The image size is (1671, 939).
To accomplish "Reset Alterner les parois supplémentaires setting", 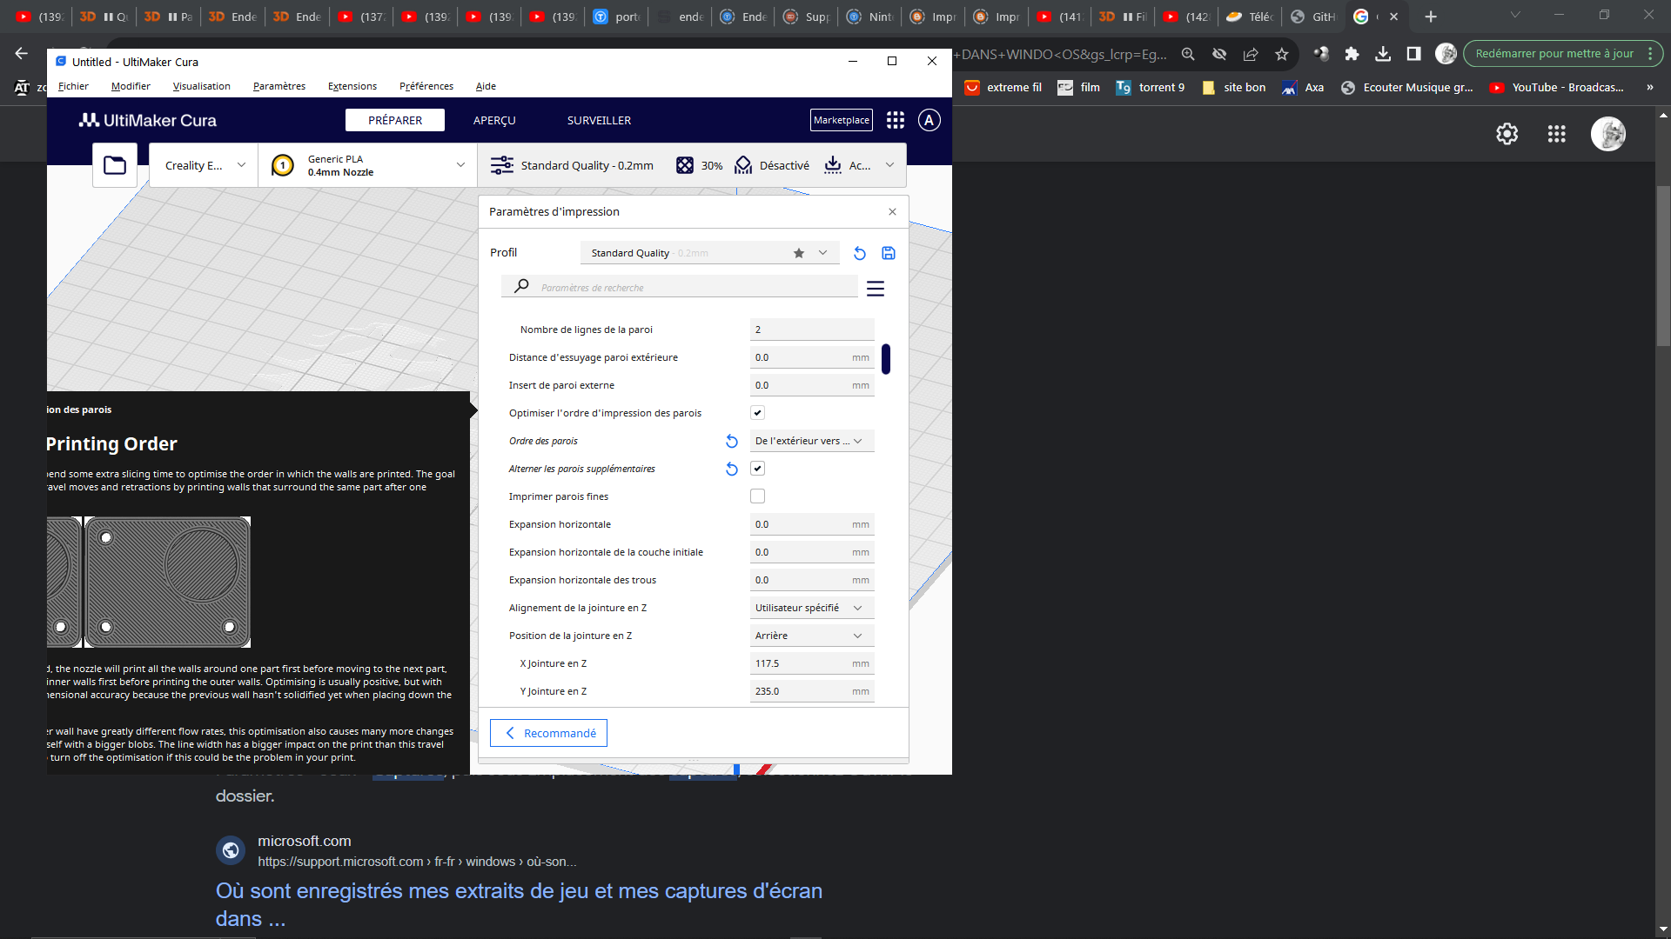I will [x=731, y=469].
